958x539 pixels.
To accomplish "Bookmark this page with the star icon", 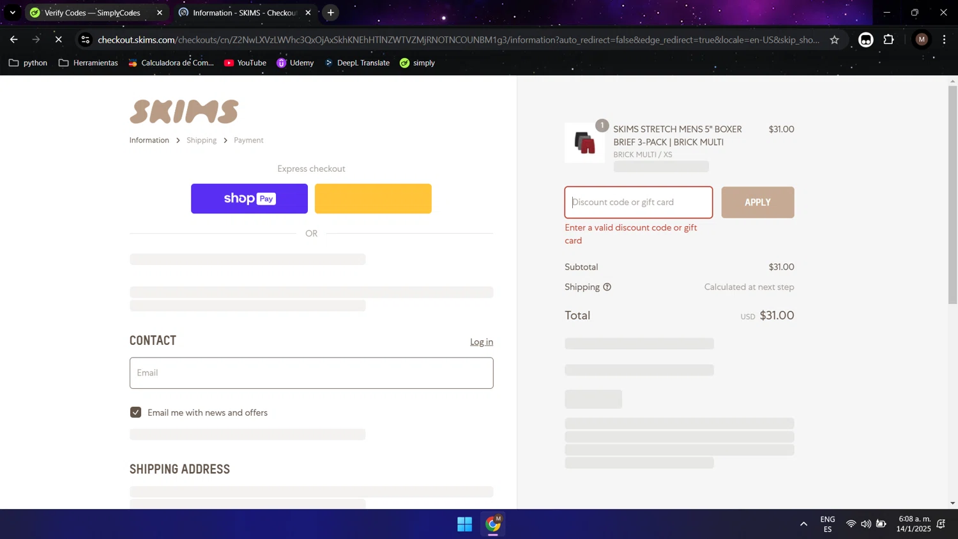I will click(x=834, y=40).
